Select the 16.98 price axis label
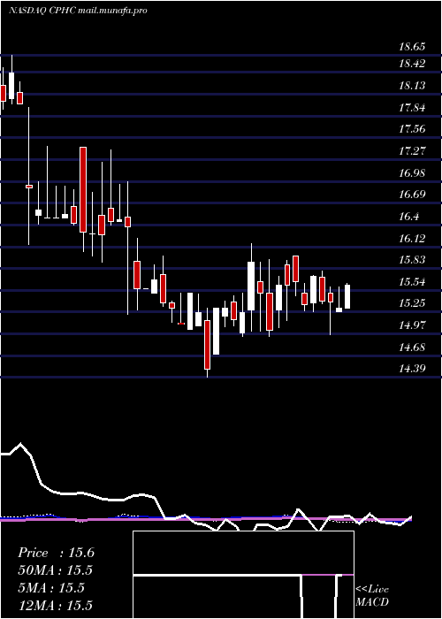The image size is (442, 619). 412,173
